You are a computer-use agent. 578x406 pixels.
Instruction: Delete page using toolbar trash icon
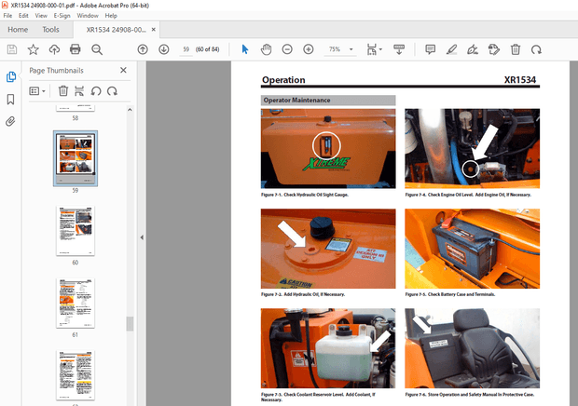[516, 49]
